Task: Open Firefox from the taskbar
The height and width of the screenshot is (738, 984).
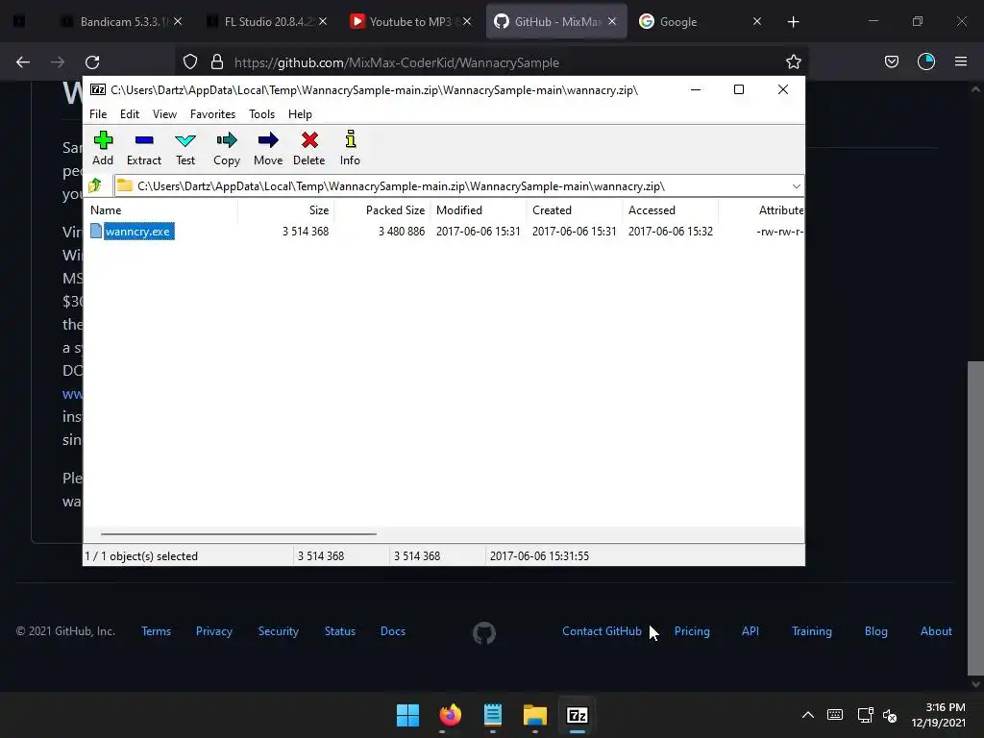Action: pyautogui.click(x=450, y=715)
